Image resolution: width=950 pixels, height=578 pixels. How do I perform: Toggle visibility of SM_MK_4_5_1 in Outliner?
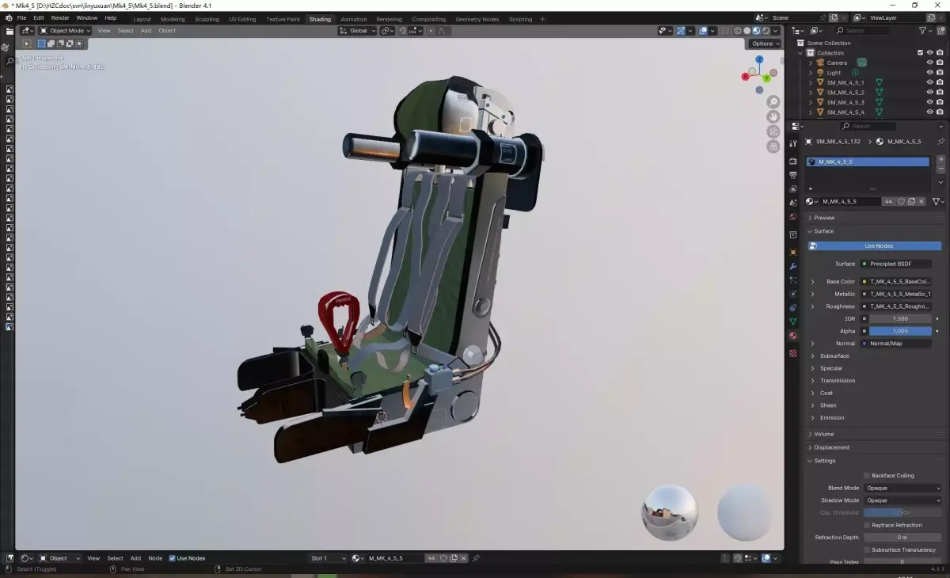click(x=929, y=82)
